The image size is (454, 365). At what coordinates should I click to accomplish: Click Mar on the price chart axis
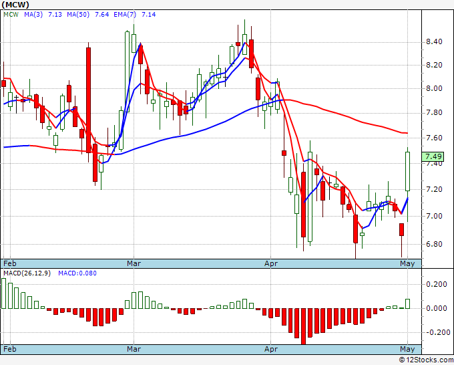134,263
